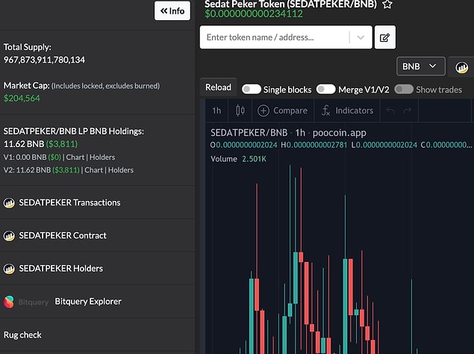This screenshot has height=354, width=474.
Task: Star the Sedat Peker Token as favorite
Action: pos(387,4)
